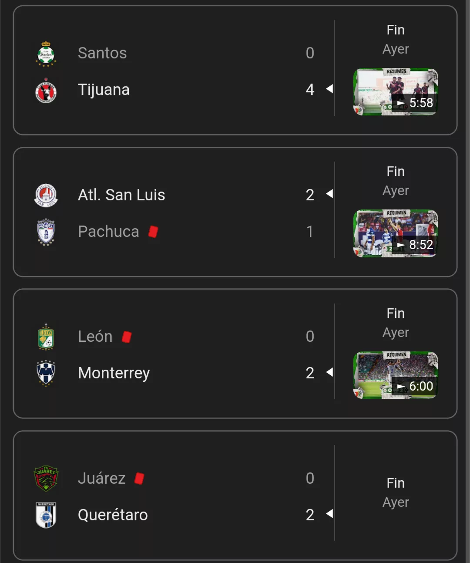This screenshot has width=470, height=563.
Task: Click the Monterrey Rayados crest icon
Action: (46, 373)
